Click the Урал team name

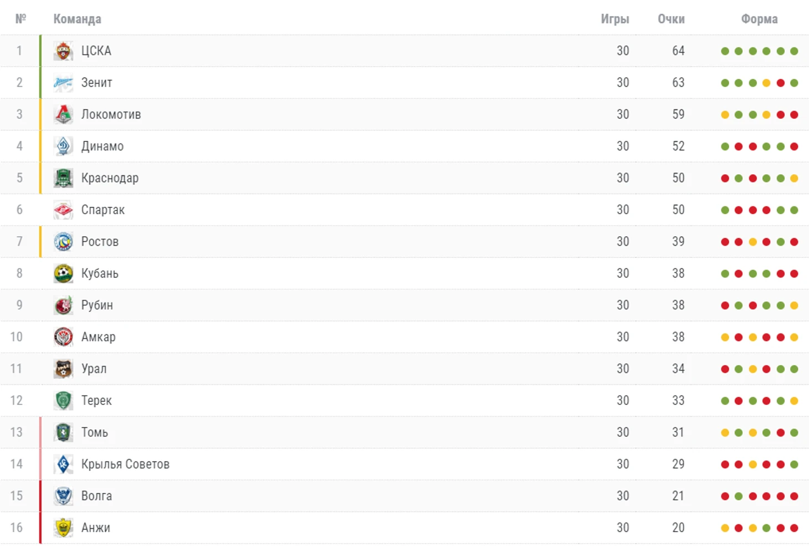point(94,369)
